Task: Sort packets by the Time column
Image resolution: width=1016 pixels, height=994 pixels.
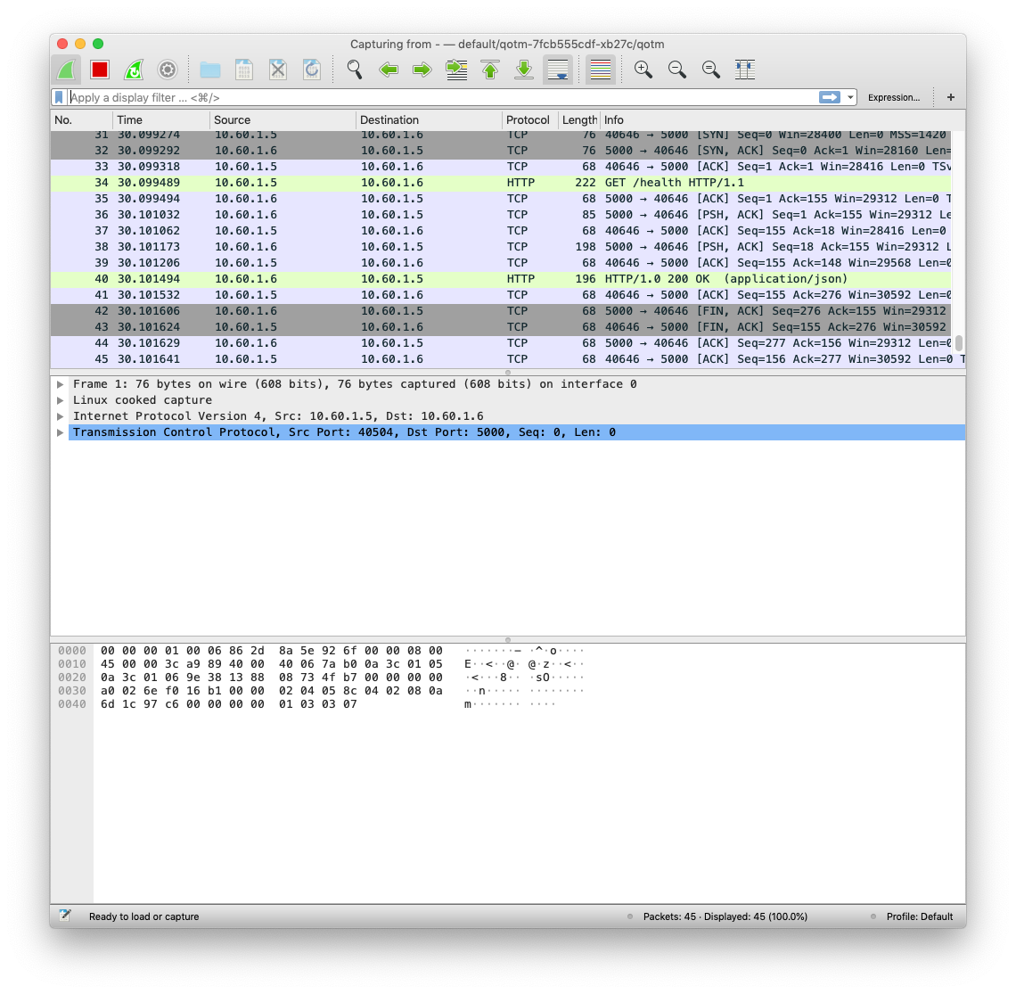Action: (x=161, y=119)
